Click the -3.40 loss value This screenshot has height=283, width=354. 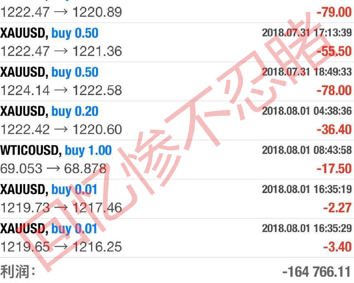pyautogui.click(x=337, y=247)
